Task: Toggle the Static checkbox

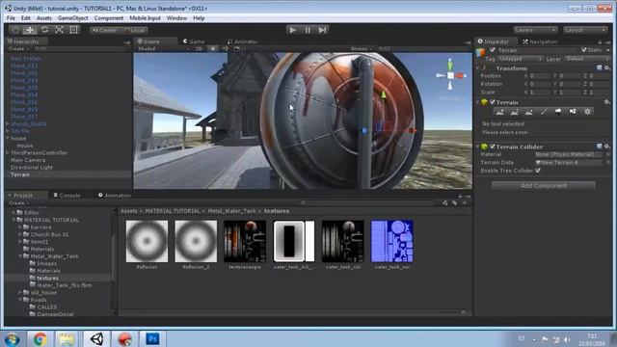Action: pyautogui.click(x=584, y=50)
